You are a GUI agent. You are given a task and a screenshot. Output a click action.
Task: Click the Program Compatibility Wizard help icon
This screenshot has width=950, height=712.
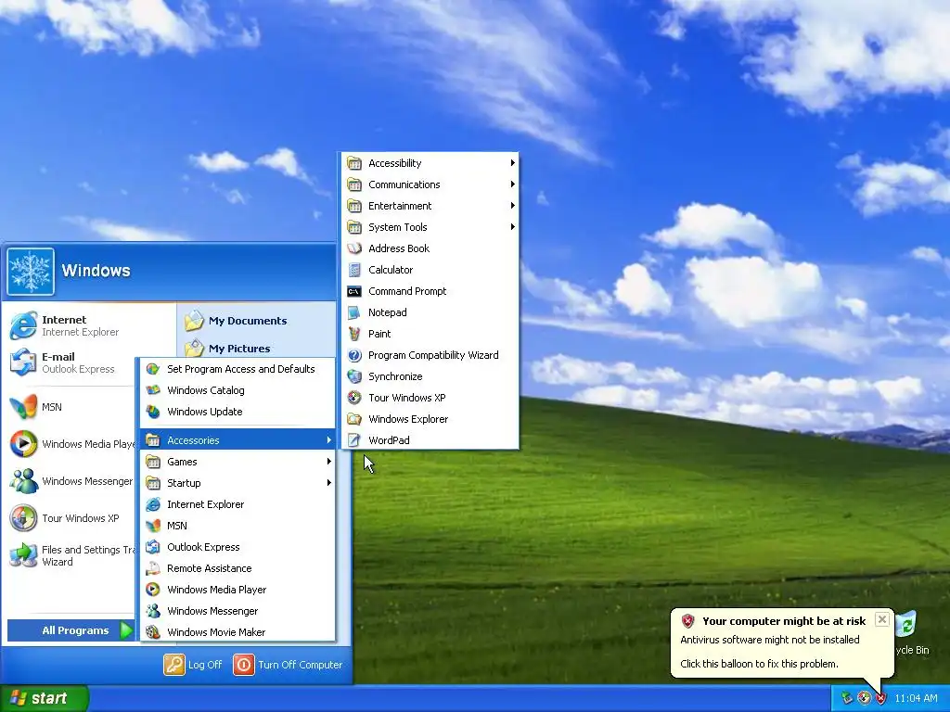354,355
